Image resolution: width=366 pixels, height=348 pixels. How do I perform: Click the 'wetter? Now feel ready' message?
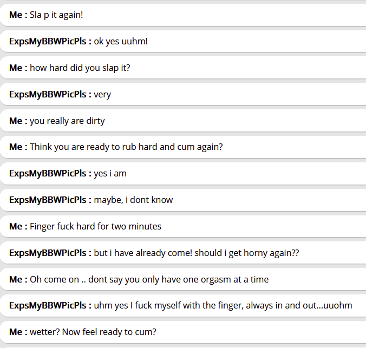coord(93,332)
